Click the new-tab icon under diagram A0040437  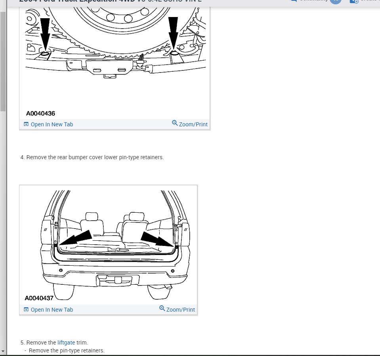point(26,310)
